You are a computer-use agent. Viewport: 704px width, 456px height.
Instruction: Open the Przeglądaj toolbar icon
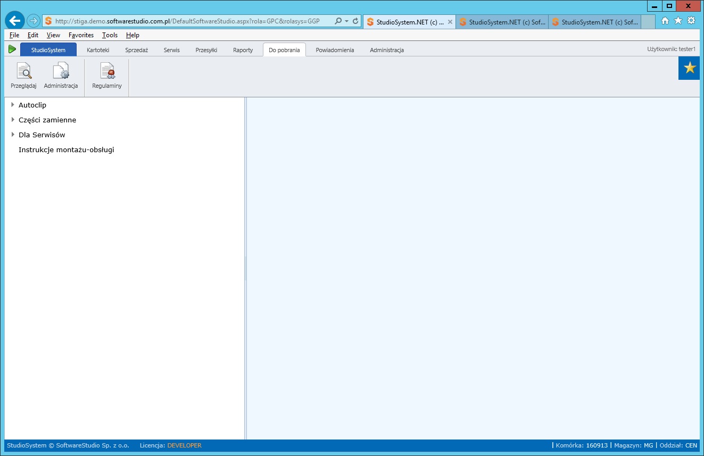[x=23, y=76]
